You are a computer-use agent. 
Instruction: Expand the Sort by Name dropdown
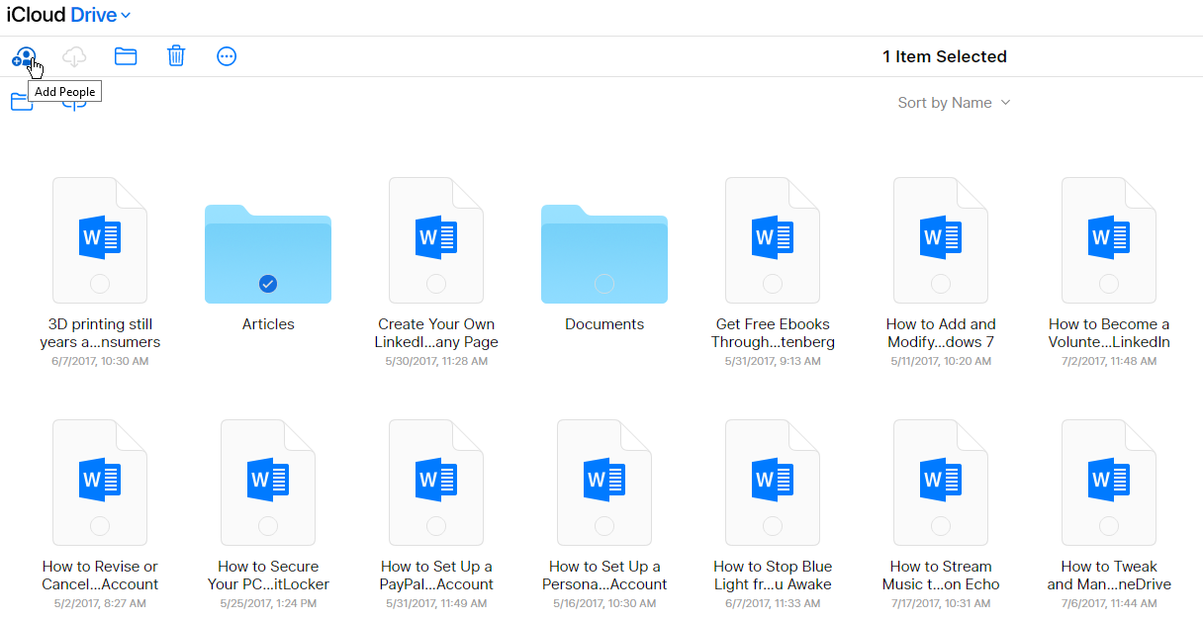tap(954, 103)
